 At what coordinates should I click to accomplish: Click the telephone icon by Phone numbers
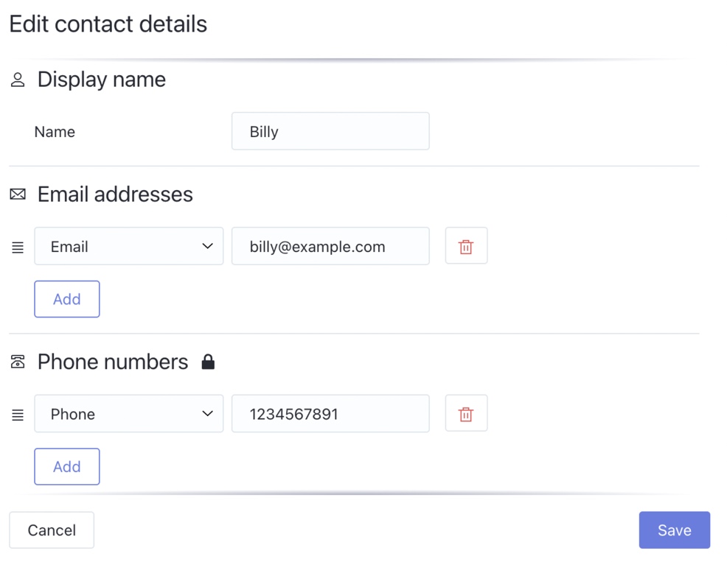[18, 362]
